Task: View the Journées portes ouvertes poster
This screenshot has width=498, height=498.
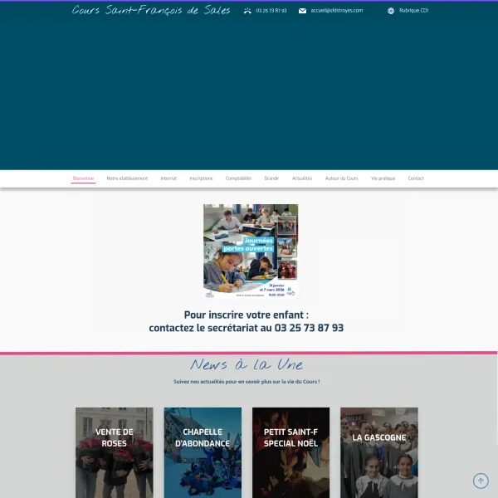Action: coord(251,251)
